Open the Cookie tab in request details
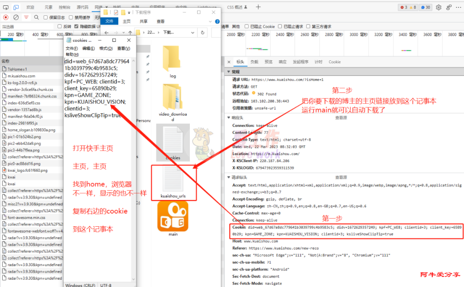The height and width of the screenshot is (287, 464). (334, 62)
